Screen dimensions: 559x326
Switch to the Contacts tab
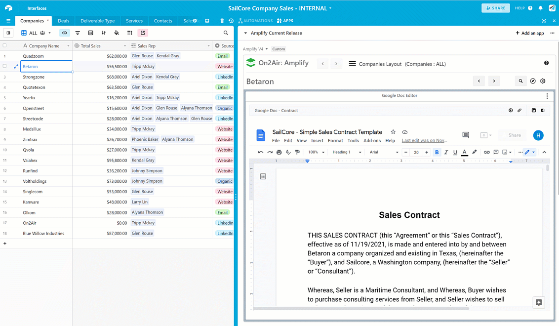tap(163, 21)
